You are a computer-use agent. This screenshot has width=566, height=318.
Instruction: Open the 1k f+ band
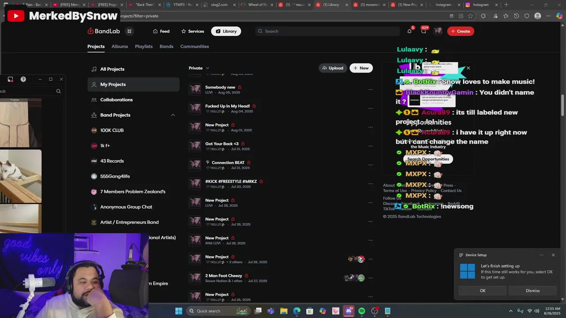(x=105, y=146)
